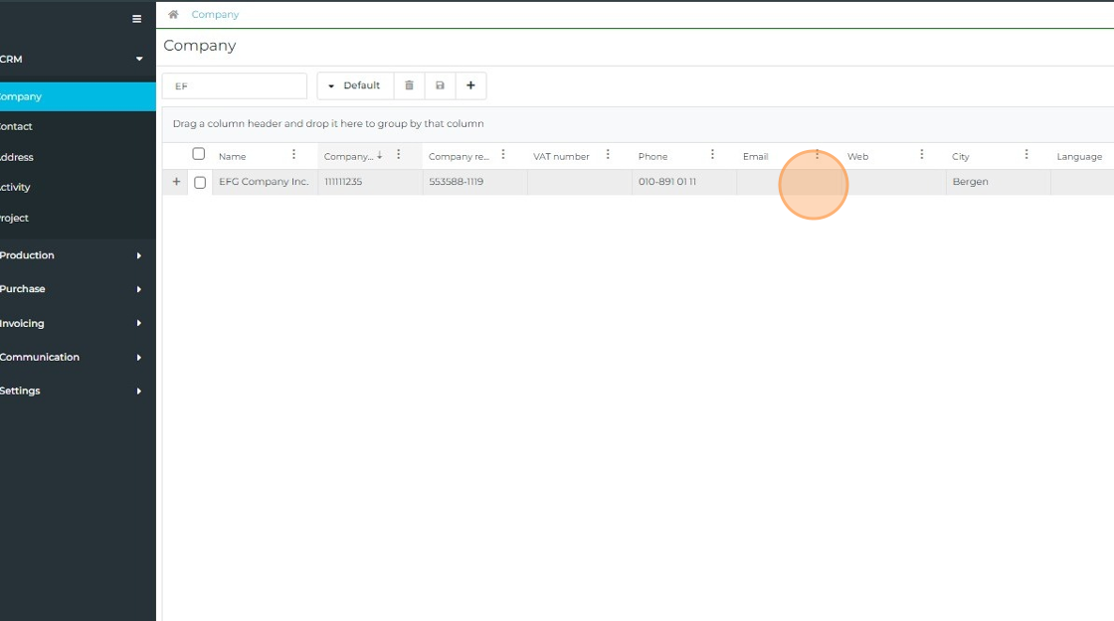The height and width of the screenshot is (621, 1114).
Task: Open City column three-dot menu
Action: 1026,155
